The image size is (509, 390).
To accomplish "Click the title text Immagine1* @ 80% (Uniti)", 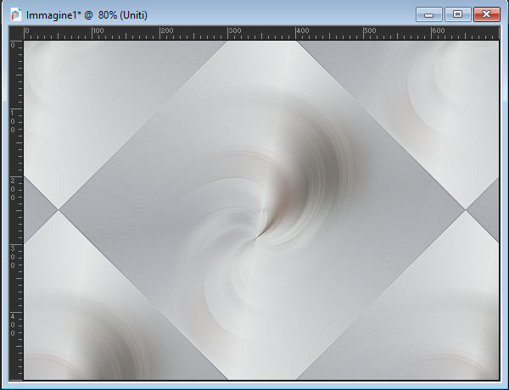I will [x=87, y=15].
